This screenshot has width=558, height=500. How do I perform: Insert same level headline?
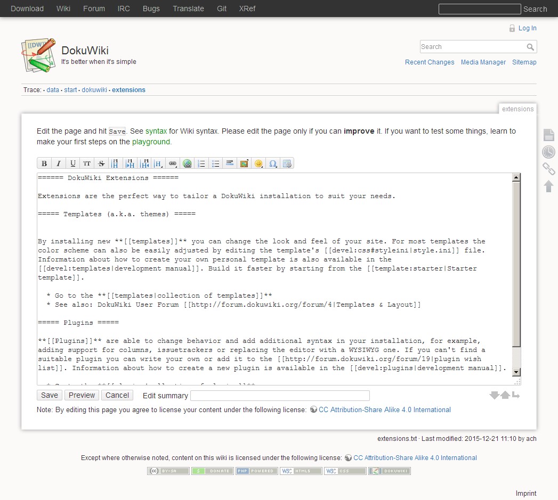tap(115, 163)
